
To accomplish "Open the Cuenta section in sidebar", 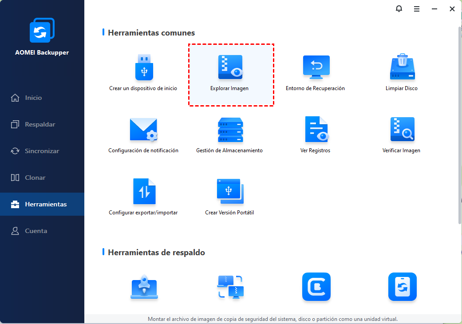I will coord(36,231).
